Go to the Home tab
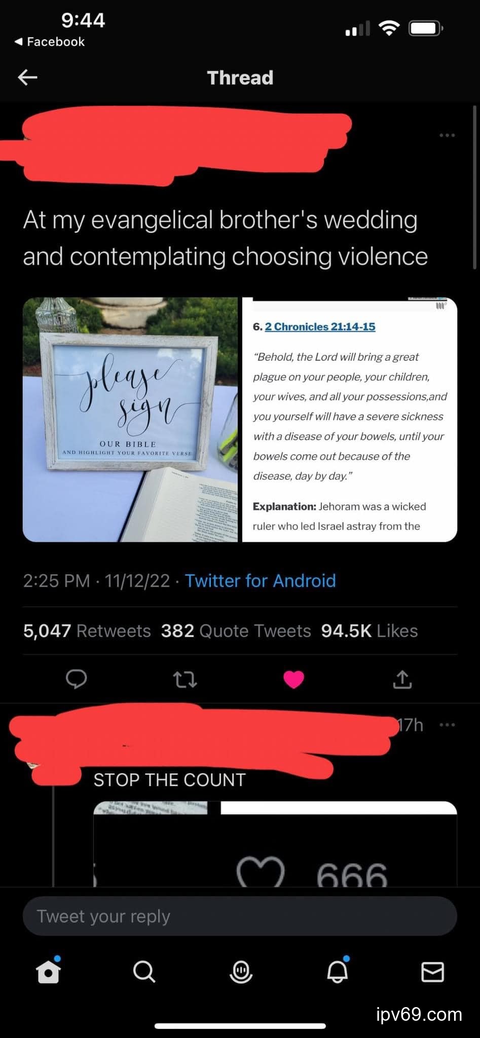 click(x=49, y=971)
